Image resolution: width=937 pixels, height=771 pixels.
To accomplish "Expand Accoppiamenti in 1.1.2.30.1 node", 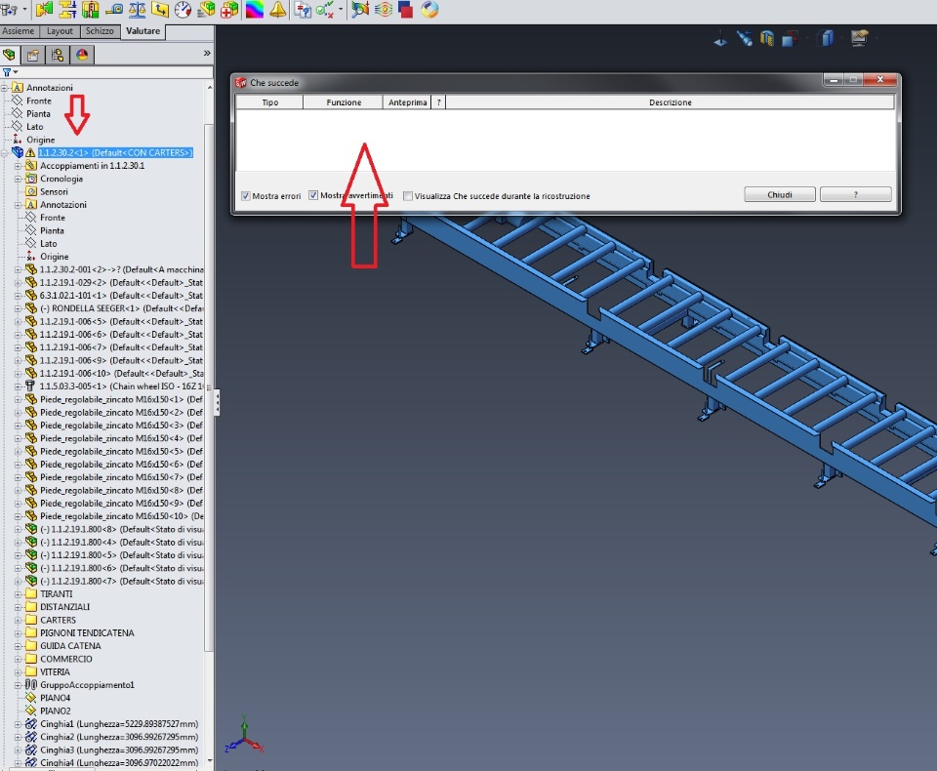I will (x=18, y=166).
